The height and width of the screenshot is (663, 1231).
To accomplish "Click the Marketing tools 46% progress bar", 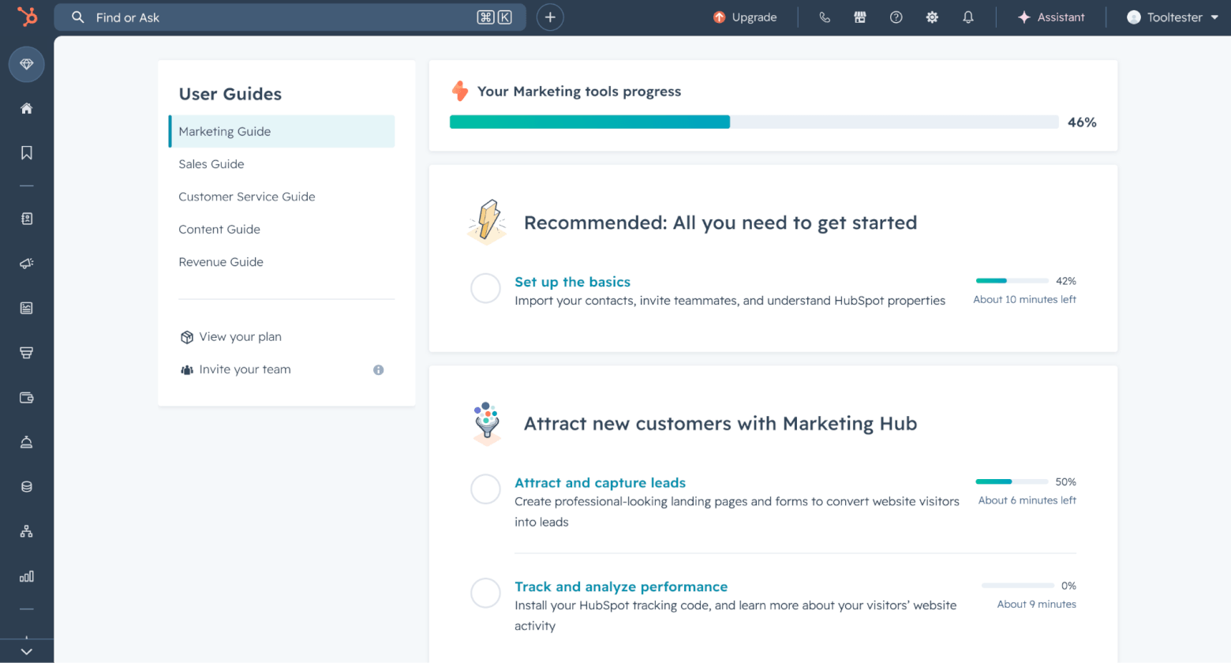I will (x=754, y=122).
